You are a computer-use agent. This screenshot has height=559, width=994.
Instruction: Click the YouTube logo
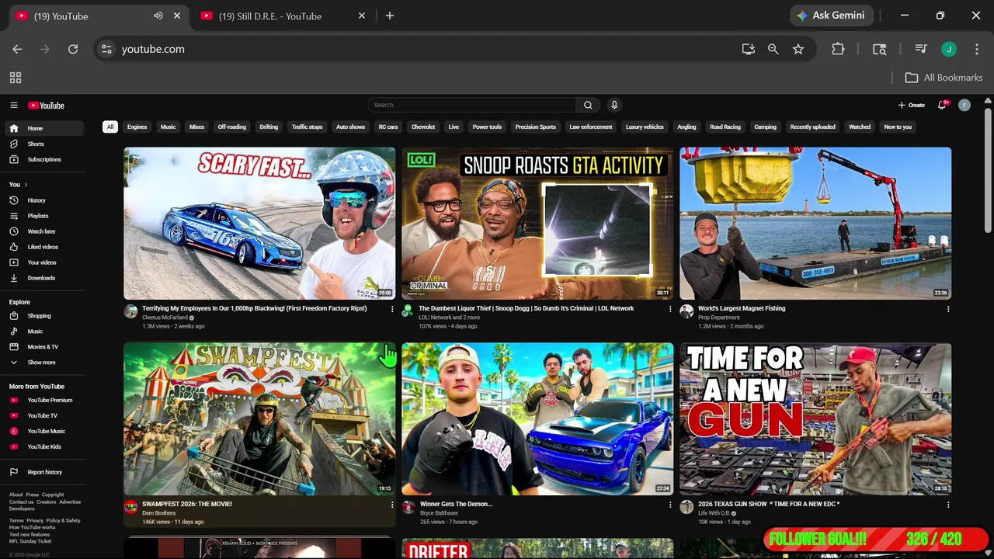[x=46, y=106]
